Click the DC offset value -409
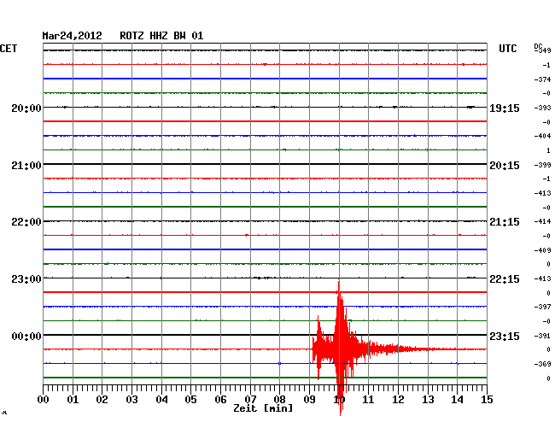Screen dimensions: 555x422 542,250
